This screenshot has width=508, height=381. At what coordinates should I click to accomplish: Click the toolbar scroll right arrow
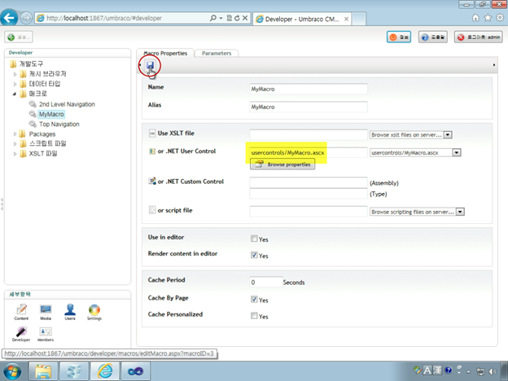[x=493, y=65]
